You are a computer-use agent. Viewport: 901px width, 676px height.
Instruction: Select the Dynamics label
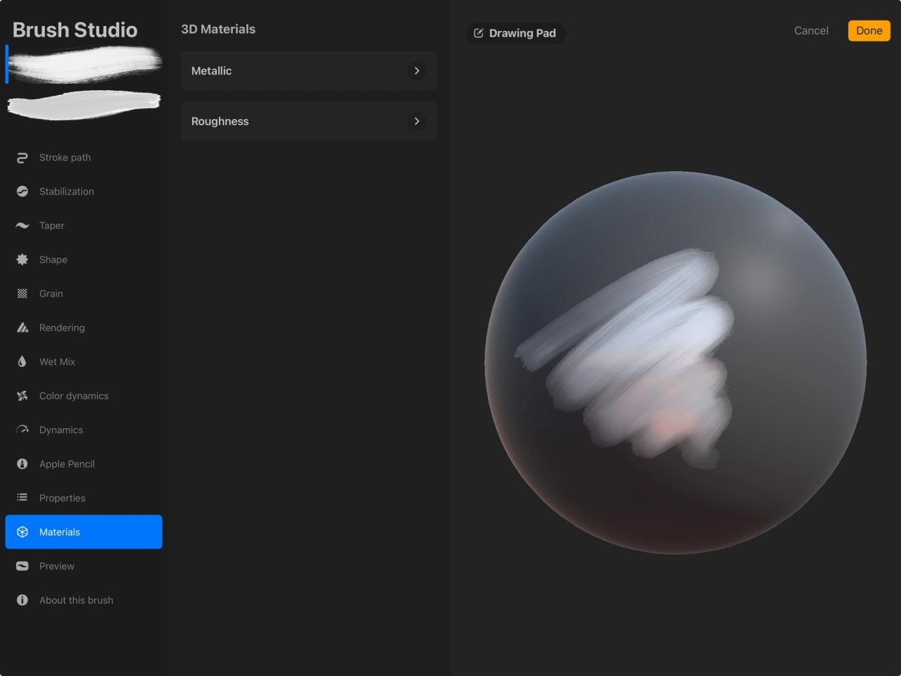[x=61, y=430]
